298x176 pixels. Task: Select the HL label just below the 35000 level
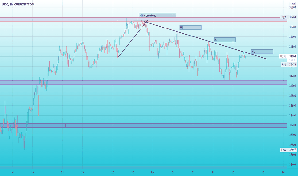[224, 40]
